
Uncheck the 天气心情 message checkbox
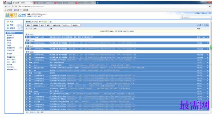(x=27, y=94)
